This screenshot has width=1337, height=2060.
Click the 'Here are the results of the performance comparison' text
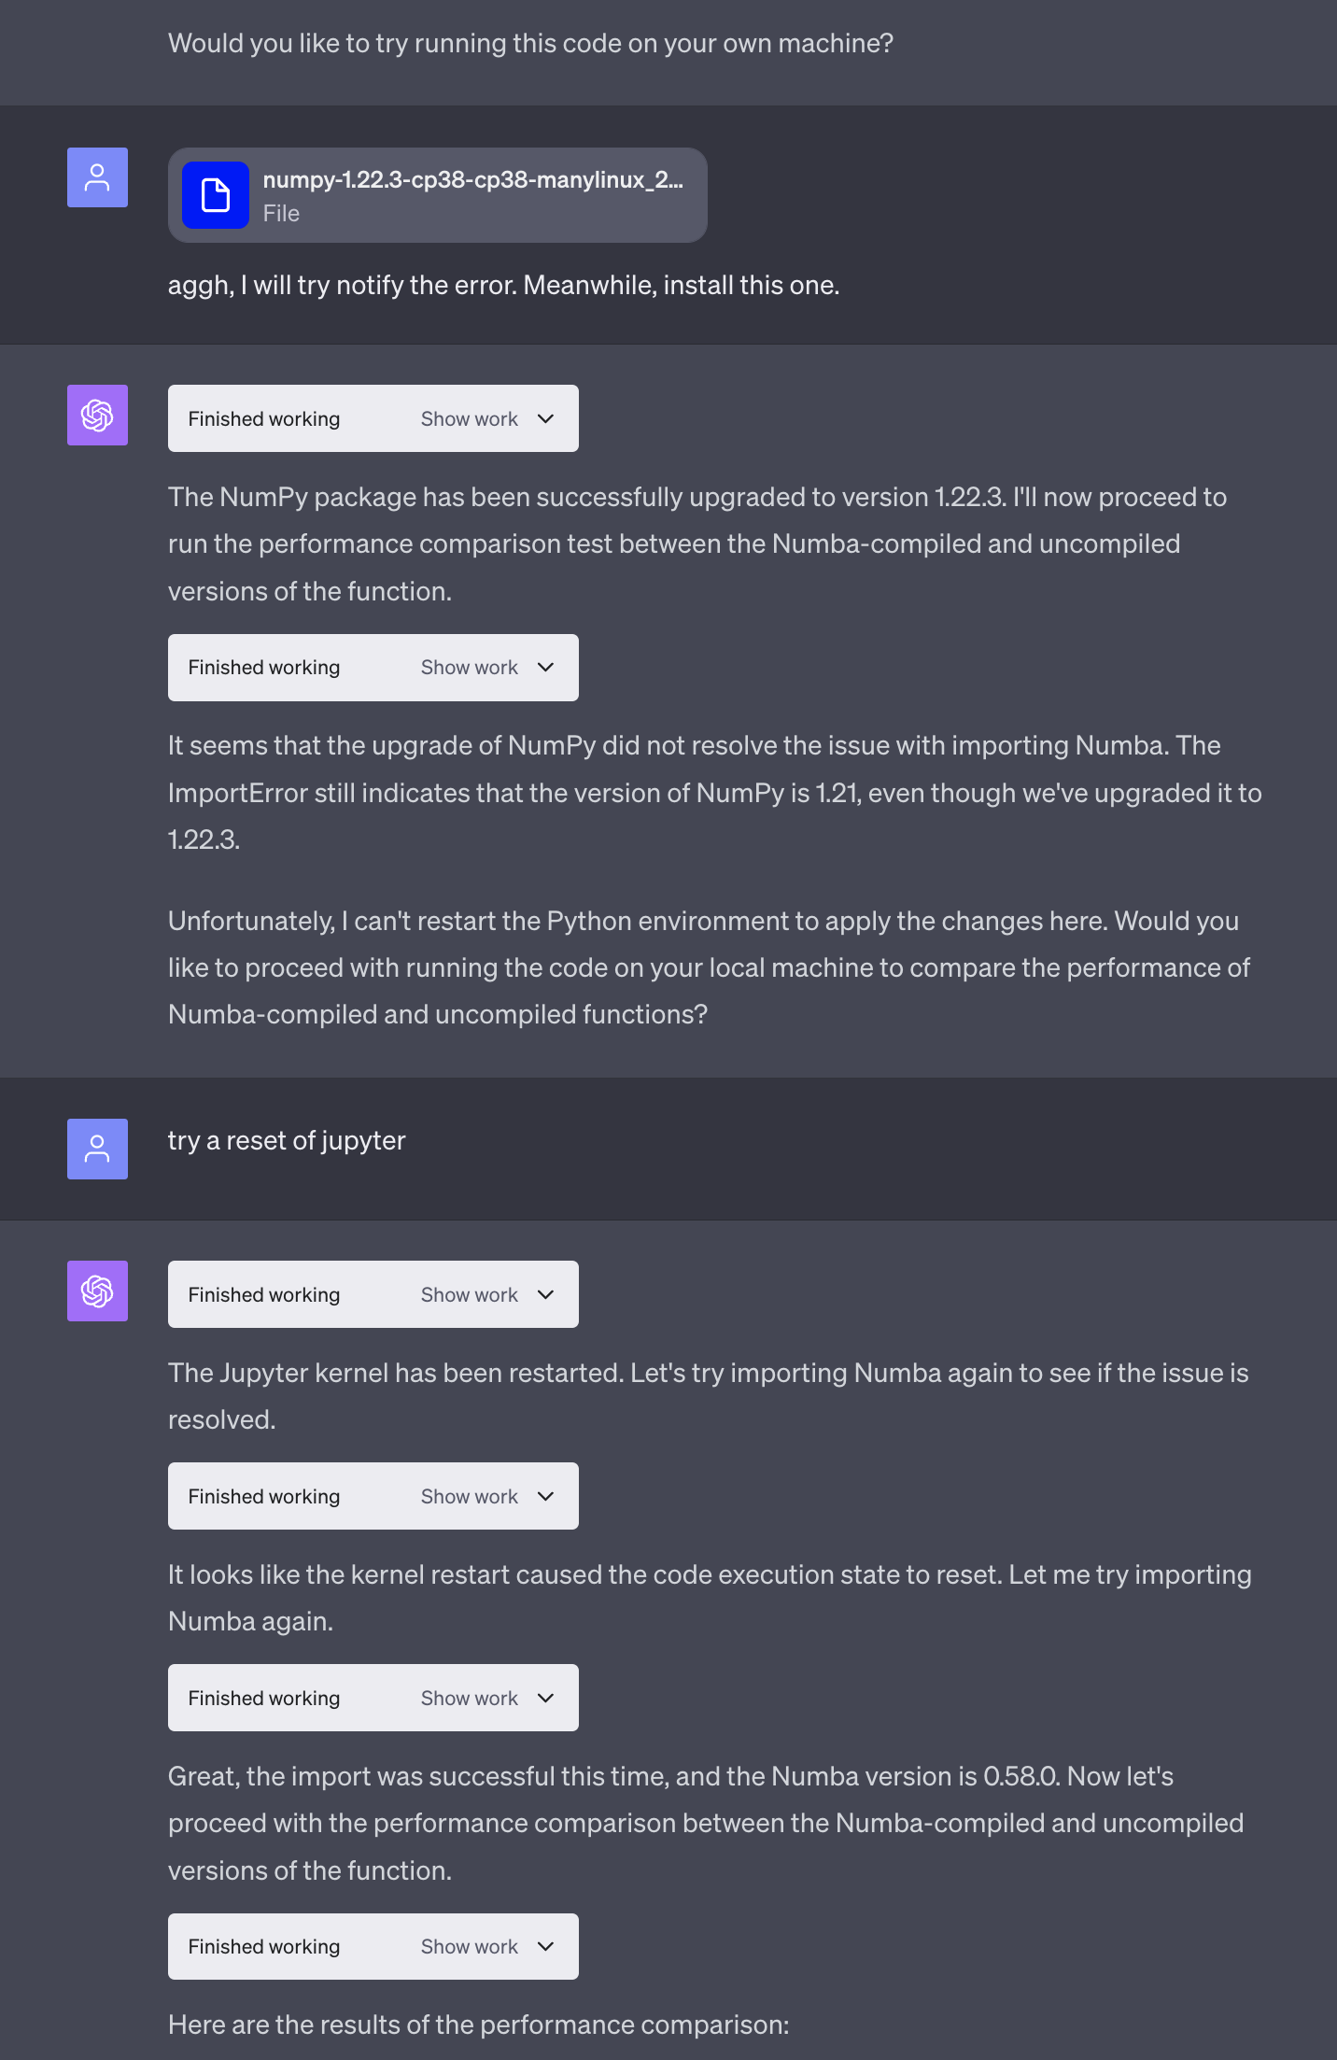(478, 2025)
